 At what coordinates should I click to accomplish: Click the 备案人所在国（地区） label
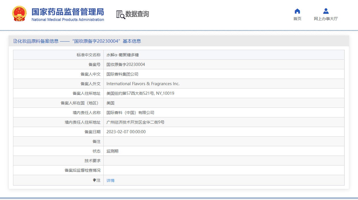point(81,103)
